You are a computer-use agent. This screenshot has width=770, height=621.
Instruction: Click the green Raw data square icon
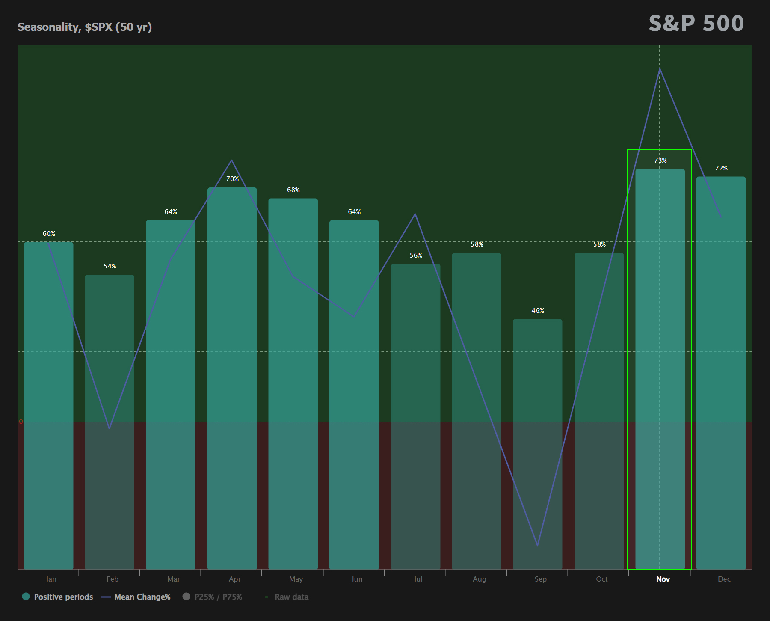coord(266,596)
